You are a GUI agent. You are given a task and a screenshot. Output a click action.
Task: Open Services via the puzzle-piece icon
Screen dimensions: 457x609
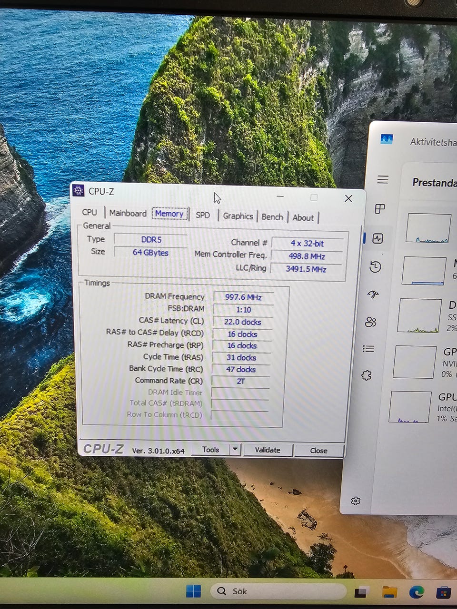coord(366,375)
